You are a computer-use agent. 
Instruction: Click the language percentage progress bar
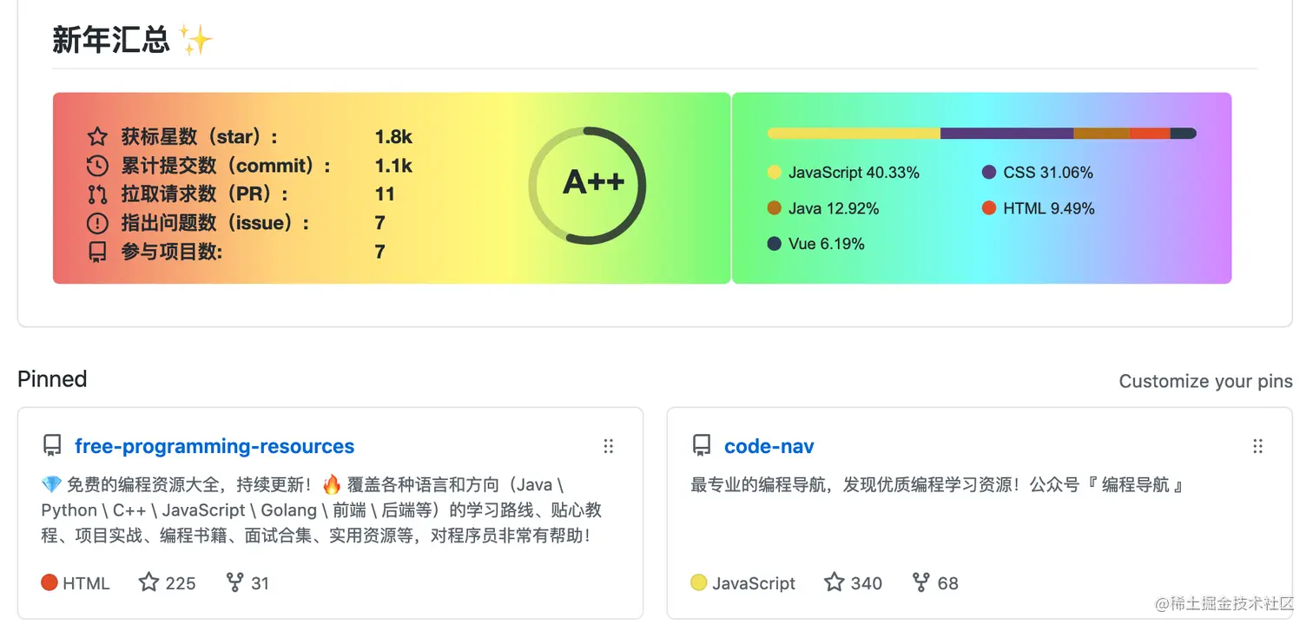click(981, 133)
